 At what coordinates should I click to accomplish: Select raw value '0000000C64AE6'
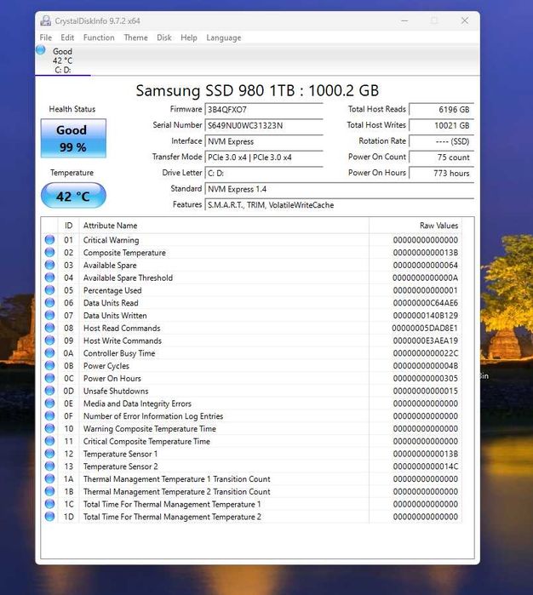pos(425,303)
